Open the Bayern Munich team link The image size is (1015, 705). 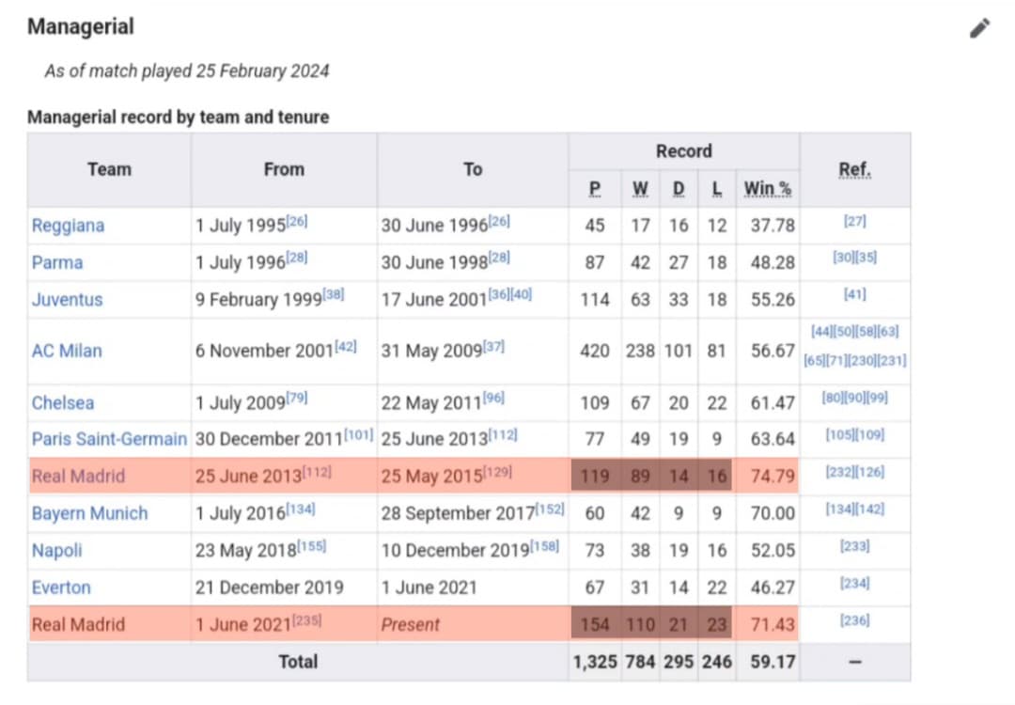[x=90, y=513]
